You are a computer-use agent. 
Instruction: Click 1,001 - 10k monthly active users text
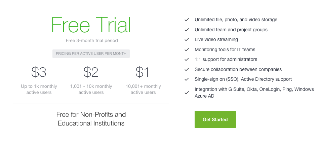[x=91, y=90]
